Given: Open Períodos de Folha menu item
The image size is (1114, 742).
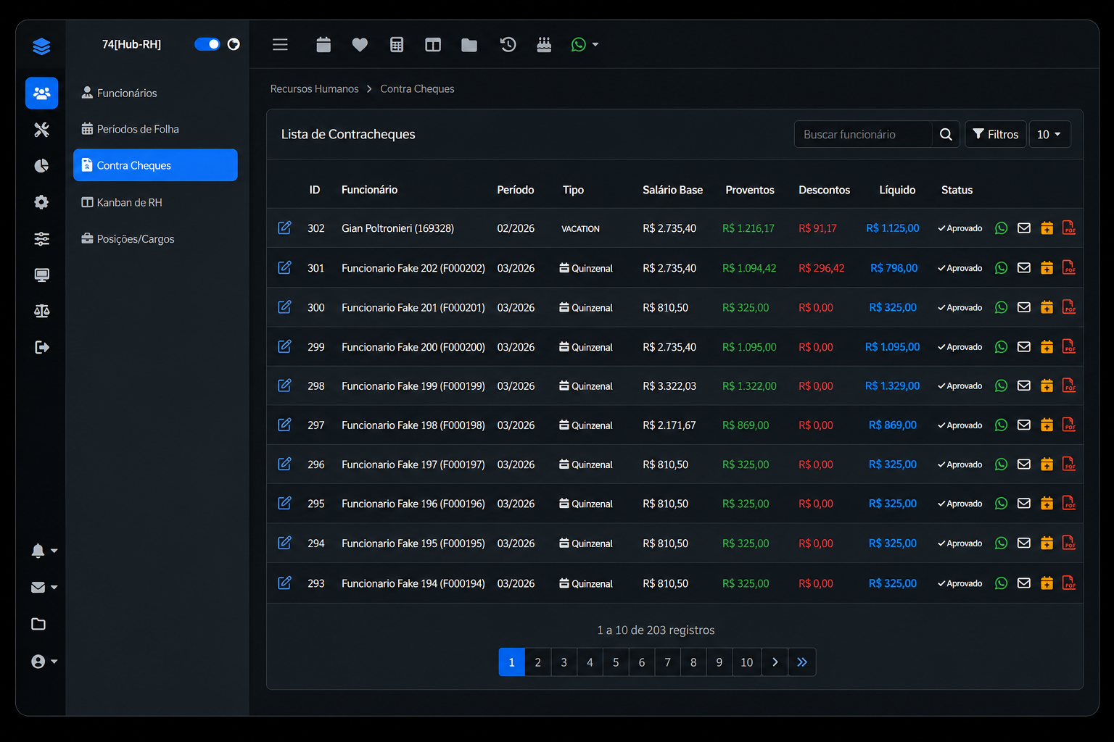Looking at the screenshot, I should click(155, 129).
